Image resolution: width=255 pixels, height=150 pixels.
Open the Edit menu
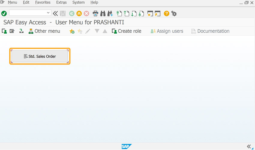click(26, 2)
